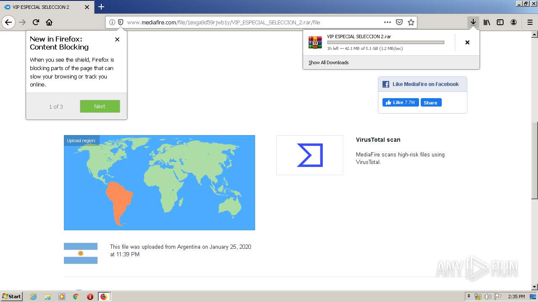The height and width of the screenshot is (302, 538).
Task: Open a new browser tab
Action: 101,7
